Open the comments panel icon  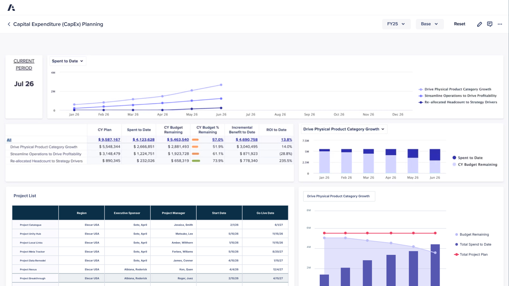(x=490, y=24)
